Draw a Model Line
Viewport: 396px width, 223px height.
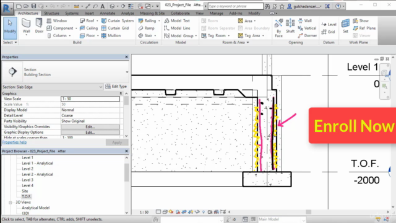coord(177,28)
